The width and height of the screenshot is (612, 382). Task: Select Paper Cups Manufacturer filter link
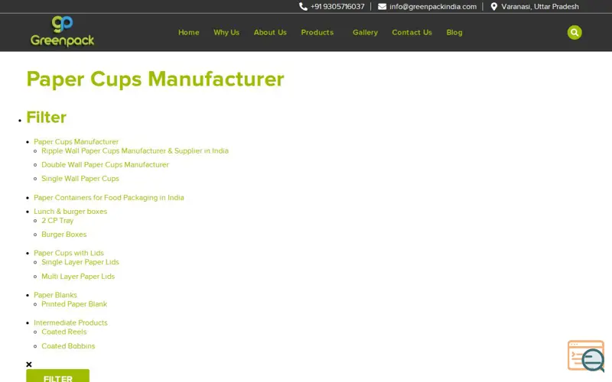point(76,141)
